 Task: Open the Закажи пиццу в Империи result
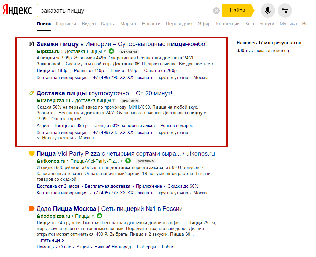tap(122, 44)
